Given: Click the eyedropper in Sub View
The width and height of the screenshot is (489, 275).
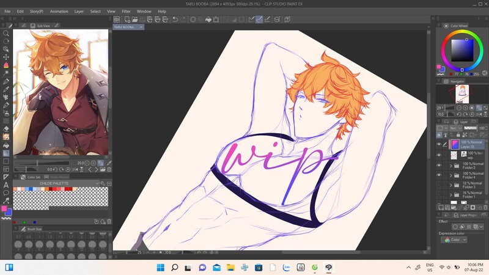Looking at the screenshot, I should click(x=109, y=163).
